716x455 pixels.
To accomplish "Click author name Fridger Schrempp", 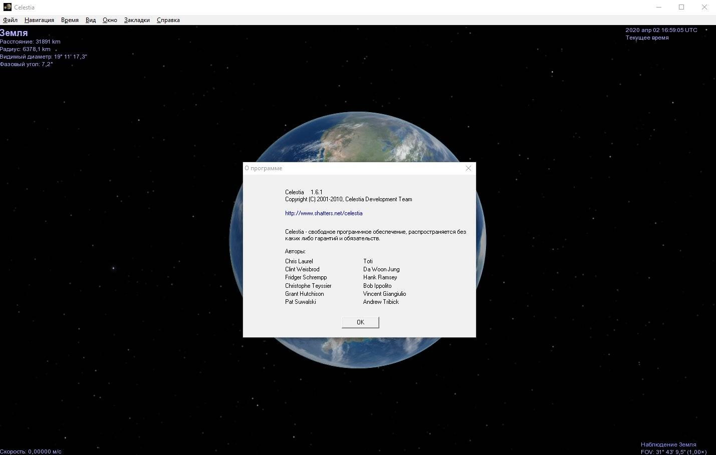I will pos(306,277).
